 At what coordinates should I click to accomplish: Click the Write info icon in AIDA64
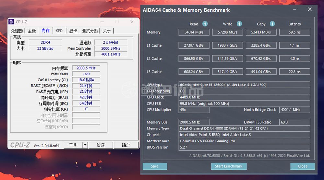(x=239, y=24)
